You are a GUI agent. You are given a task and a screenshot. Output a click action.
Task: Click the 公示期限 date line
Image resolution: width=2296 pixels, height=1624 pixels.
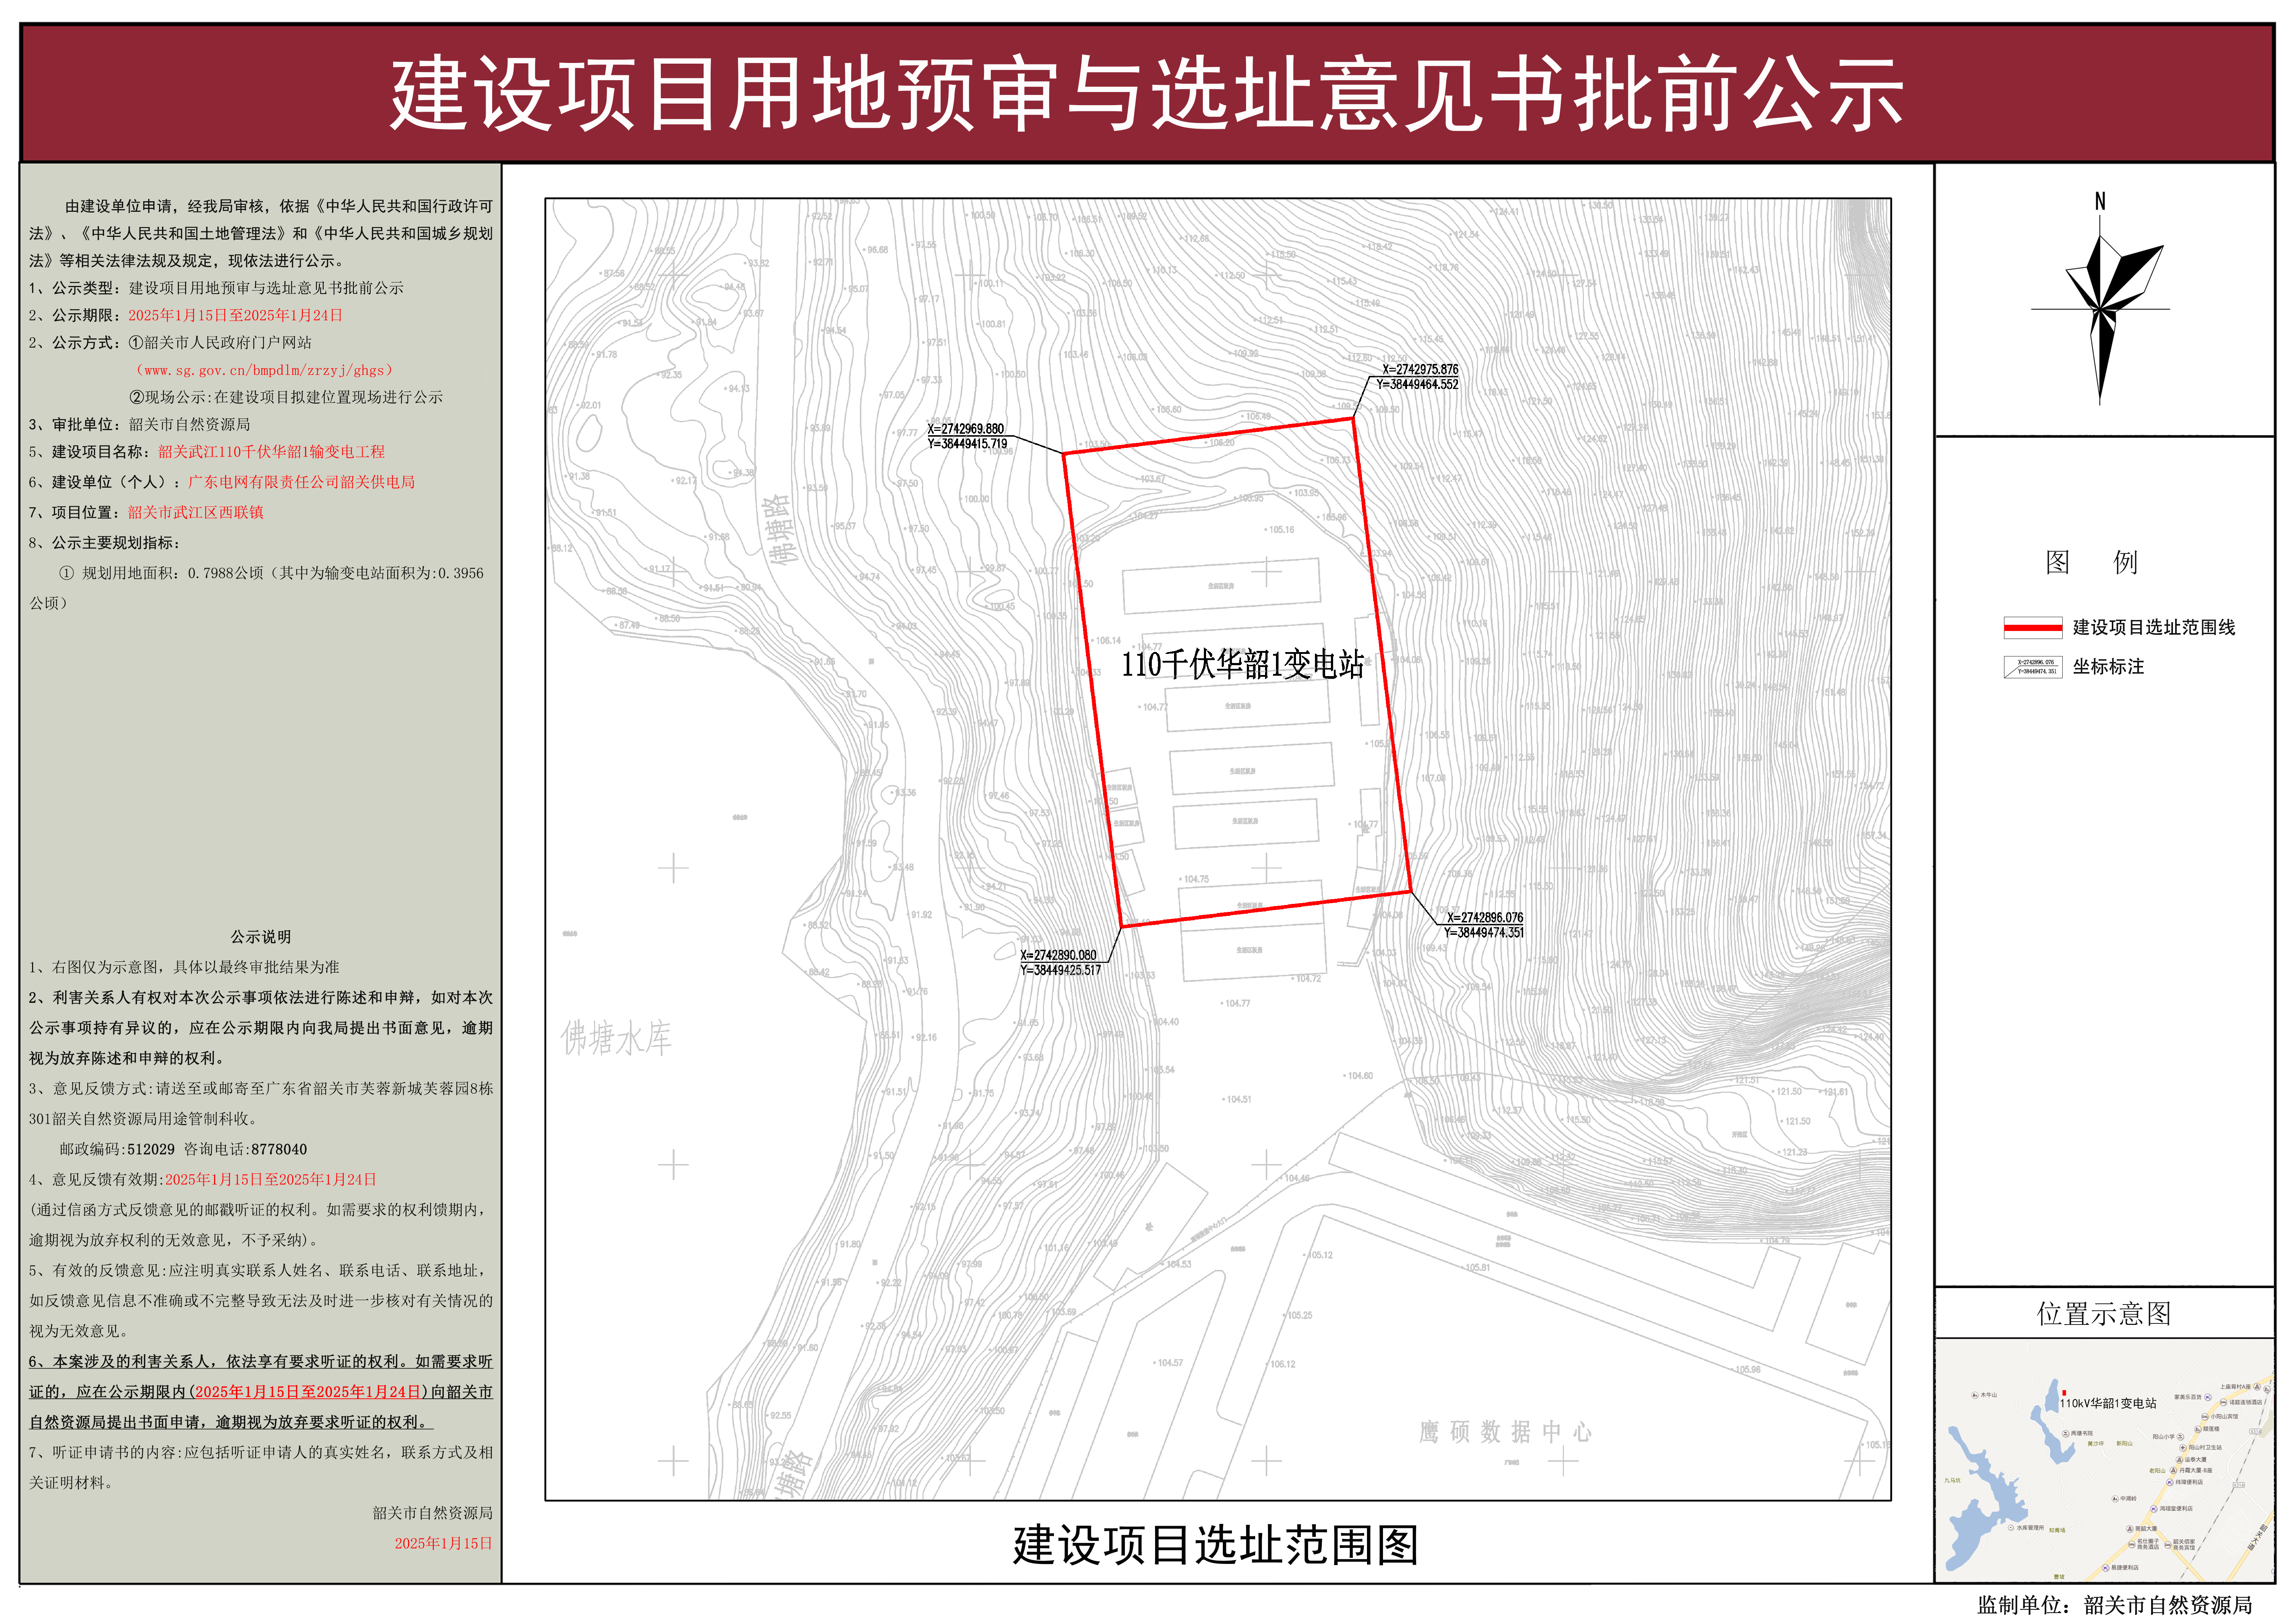point(186,315)
